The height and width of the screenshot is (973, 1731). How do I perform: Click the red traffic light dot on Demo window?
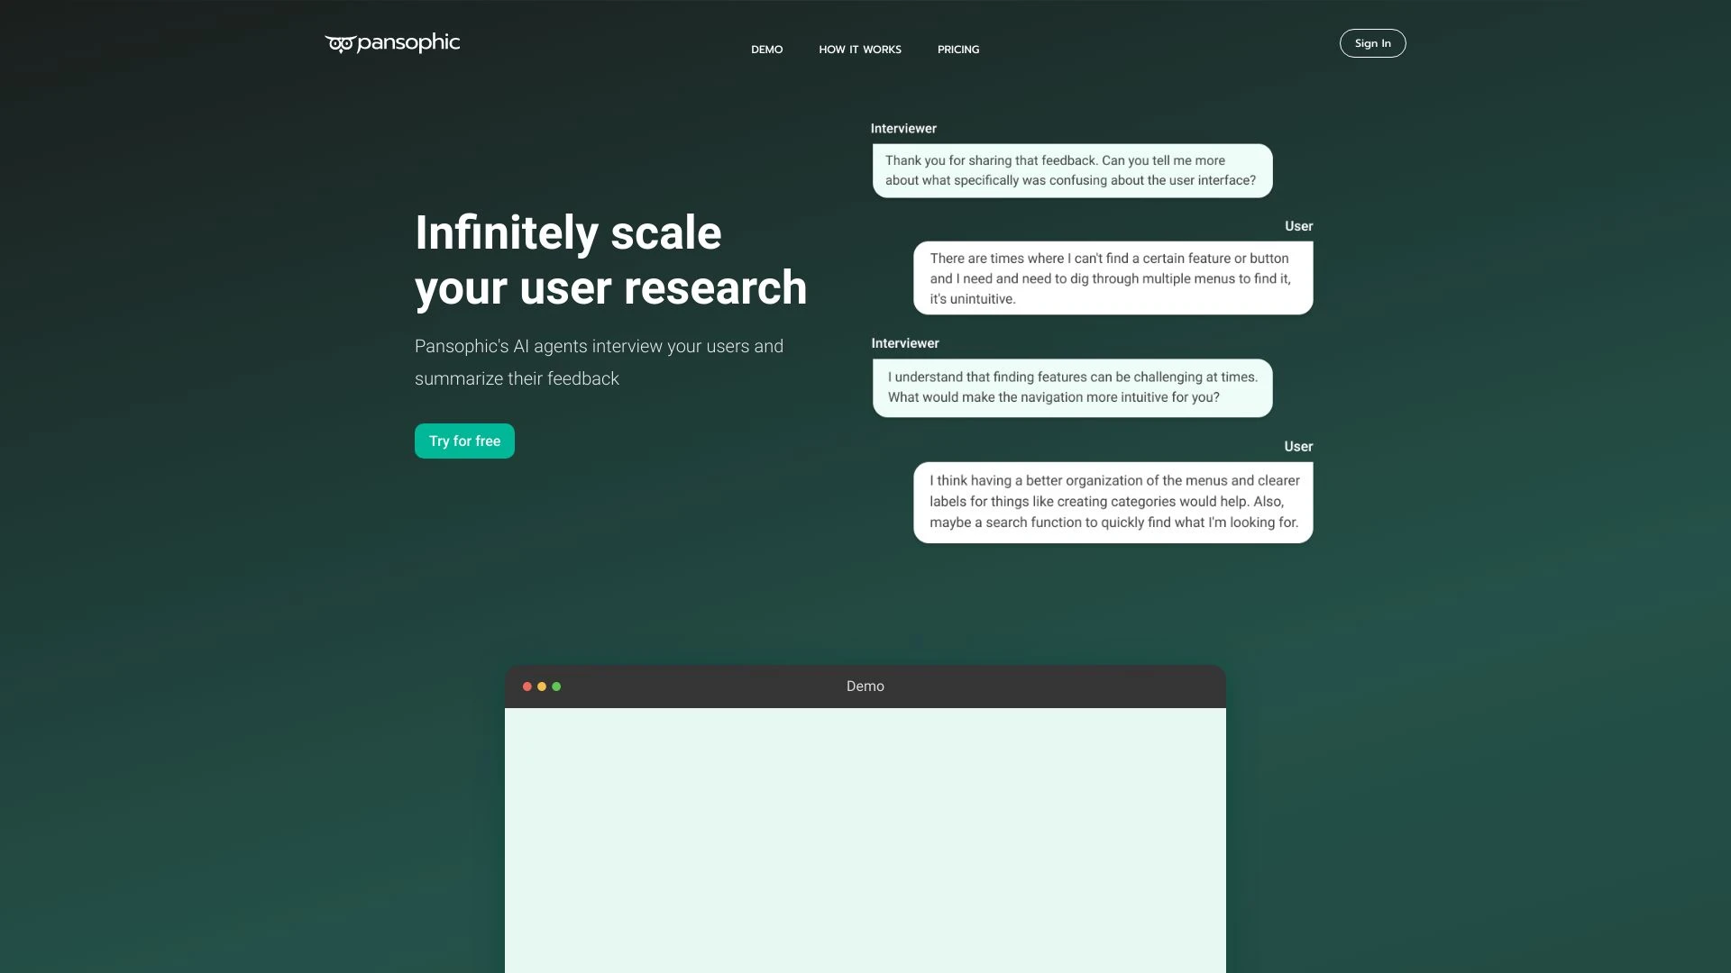tap(527, 687)
